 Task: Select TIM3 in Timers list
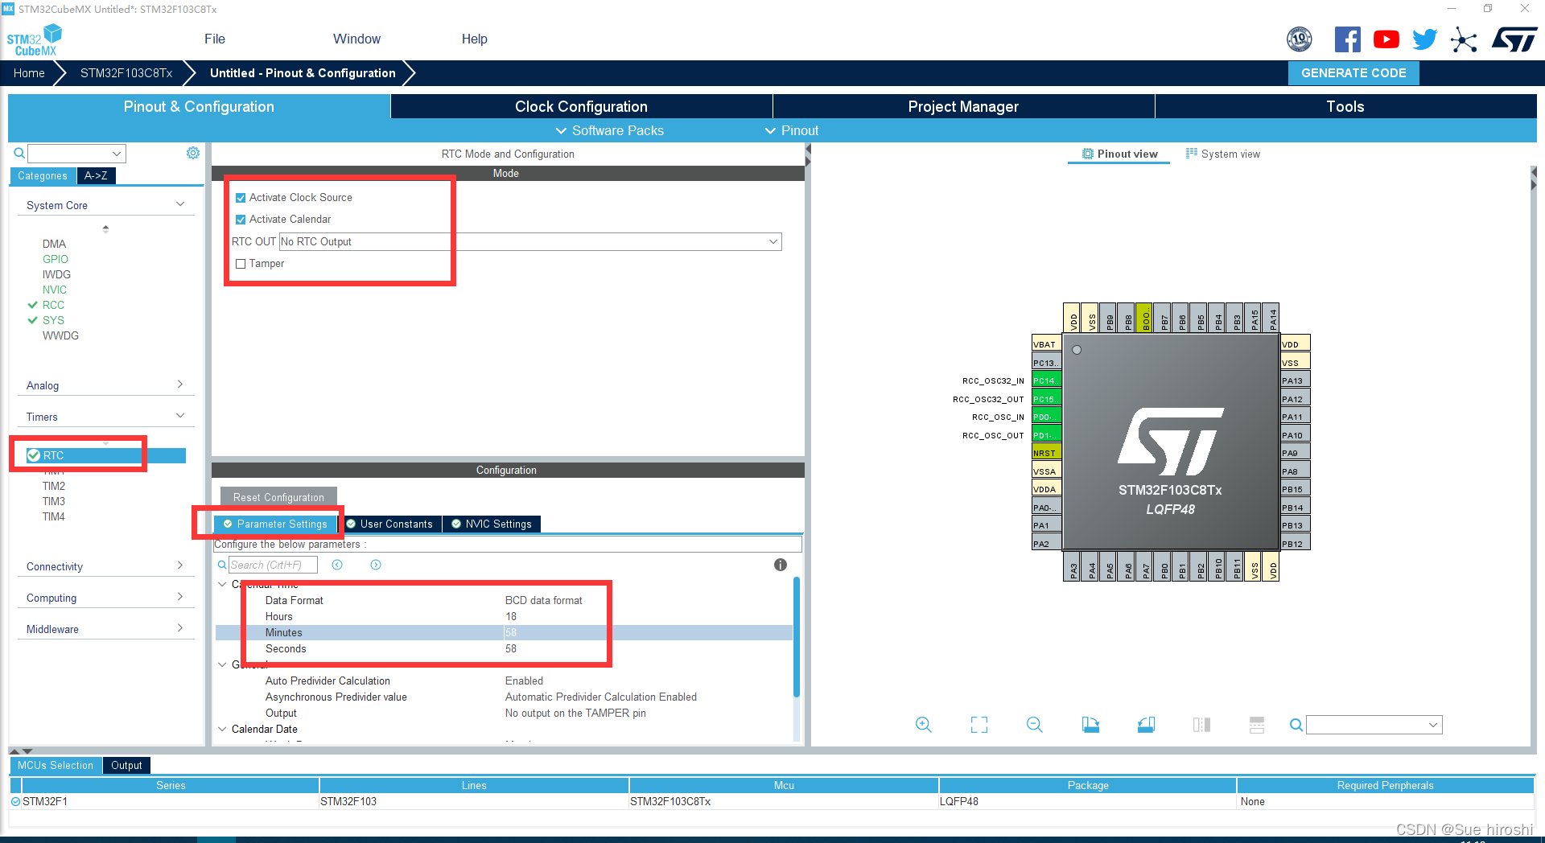pos(54,501)
